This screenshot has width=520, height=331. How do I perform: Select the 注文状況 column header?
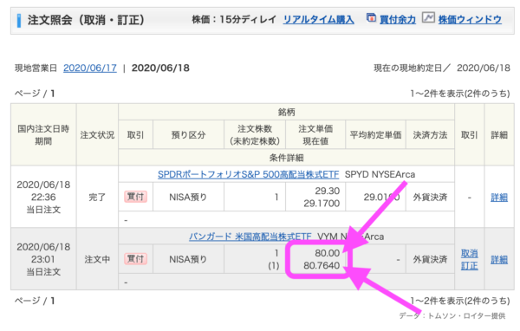click(x=97, y=135)
